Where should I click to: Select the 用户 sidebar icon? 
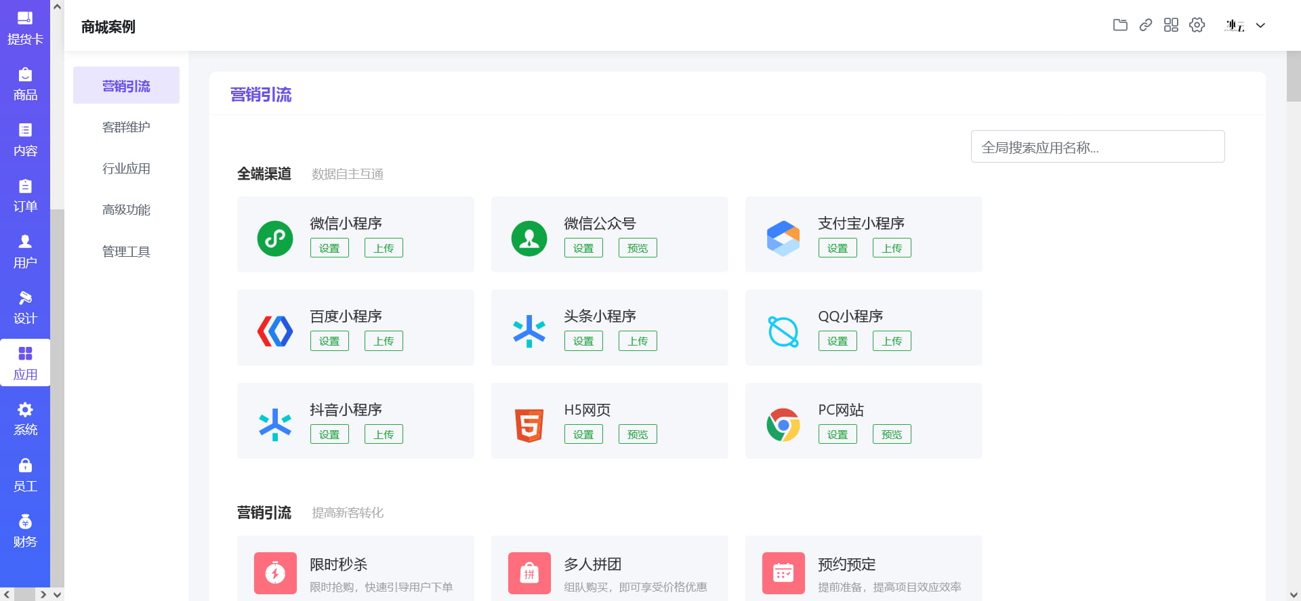(25, 251)
